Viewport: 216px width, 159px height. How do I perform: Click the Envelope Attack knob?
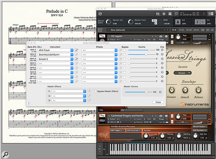[185, 90]
